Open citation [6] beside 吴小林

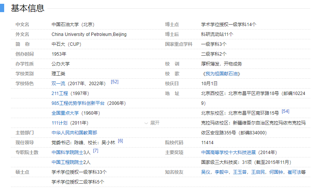pos(120,141)
